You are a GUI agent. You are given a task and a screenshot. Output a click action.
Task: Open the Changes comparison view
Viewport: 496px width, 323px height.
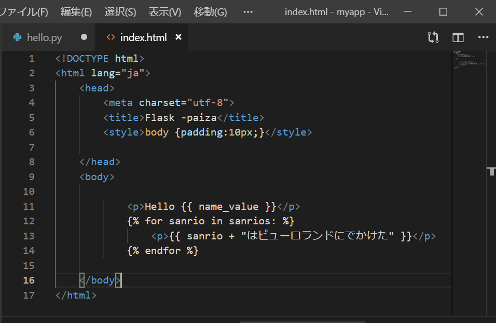click(x=433, y=37)
